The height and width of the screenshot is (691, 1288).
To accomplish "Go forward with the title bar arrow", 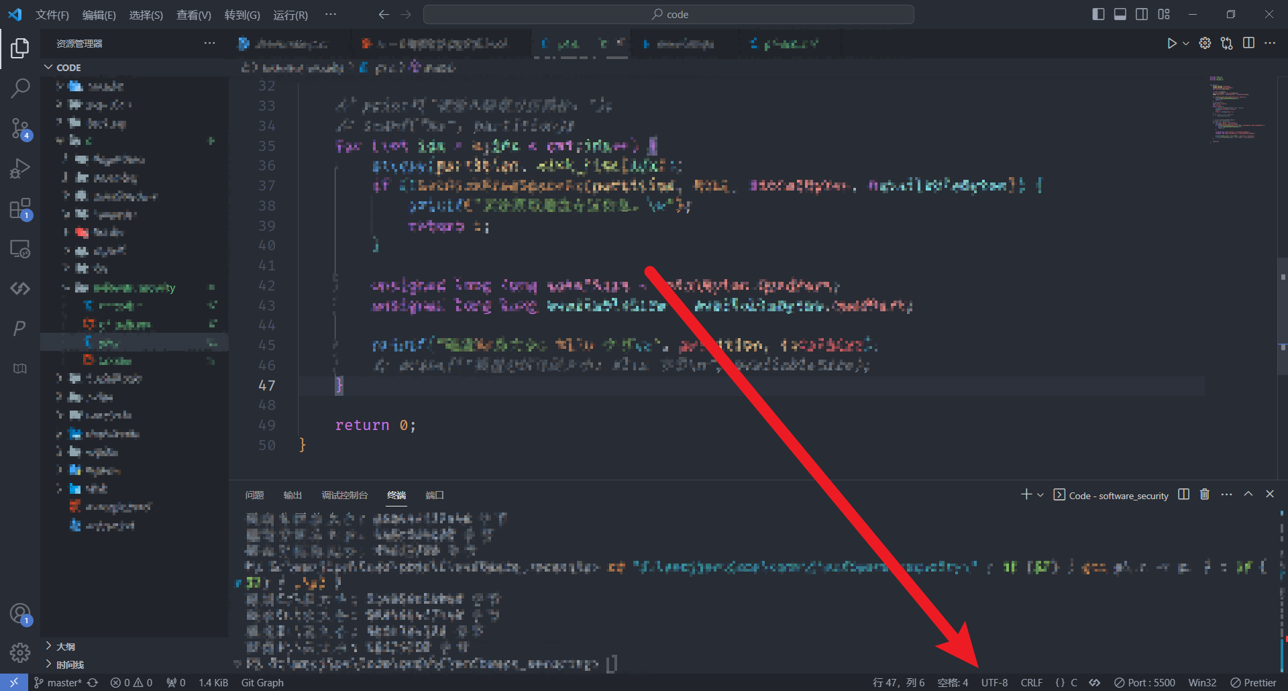I will 406,14.
